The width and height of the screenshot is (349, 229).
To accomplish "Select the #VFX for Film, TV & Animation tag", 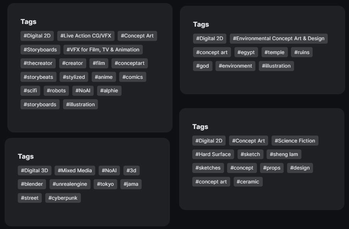I will click(x=103, y=49).
